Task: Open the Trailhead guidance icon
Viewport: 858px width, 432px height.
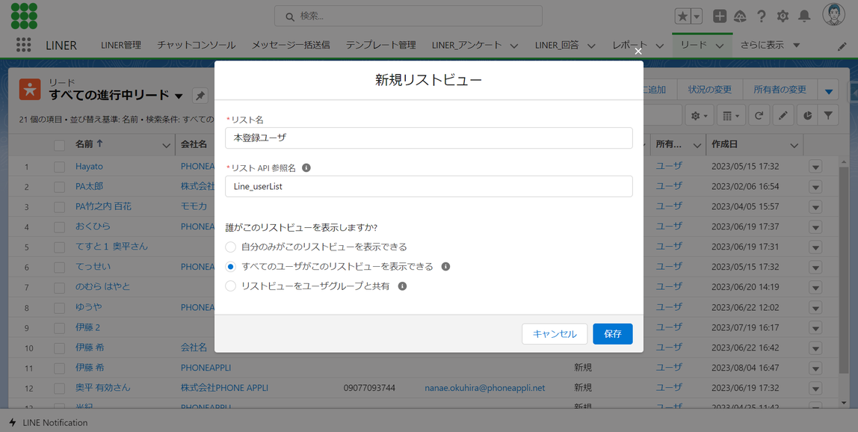Action: tap(740, 16)
